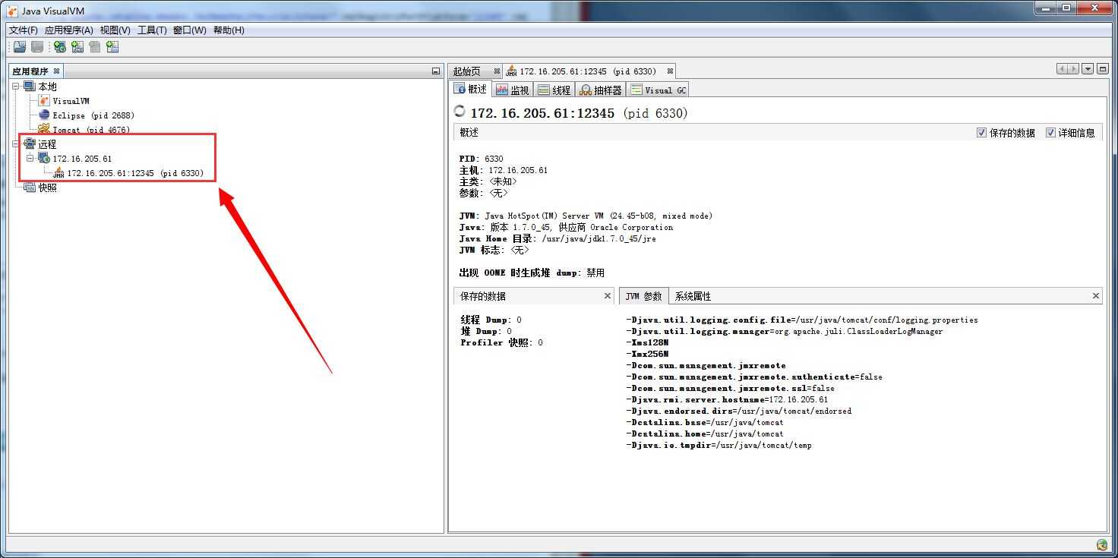This screenshot has width=1118, height=558.
Task: Select the VisualVM tree node
Action: [x=71, y=101]
